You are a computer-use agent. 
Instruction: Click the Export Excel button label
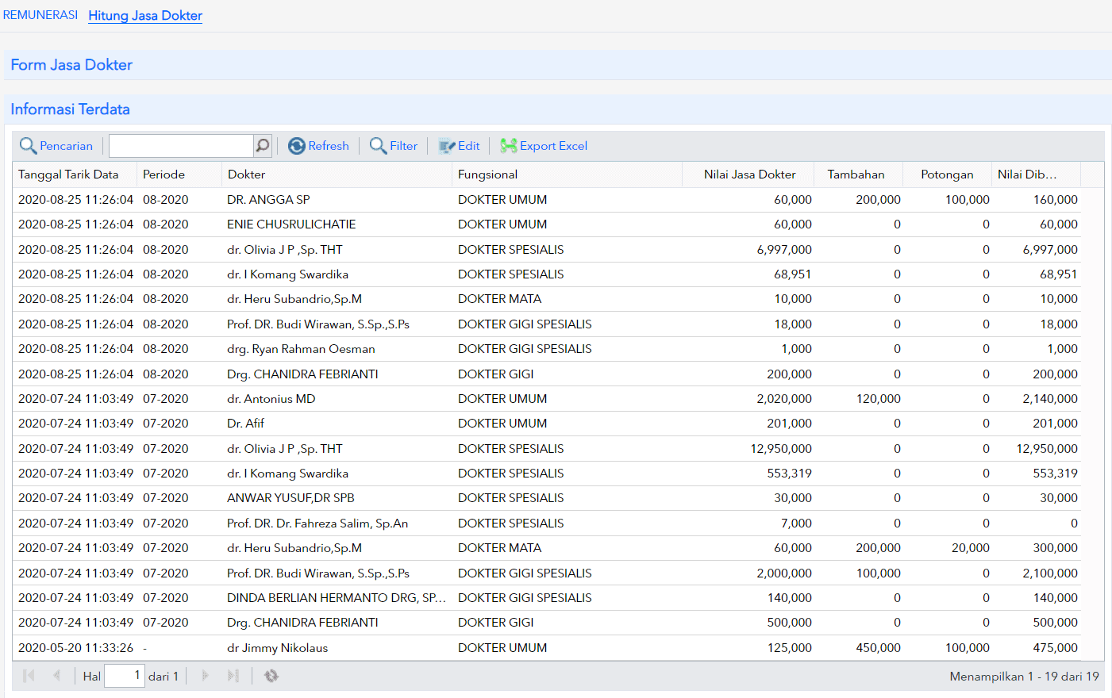click(553, 146)
